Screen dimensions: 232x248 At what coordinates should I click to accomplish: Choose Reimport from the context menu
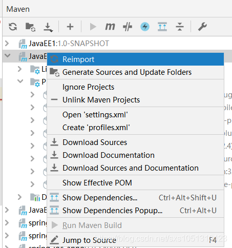pyautogui.click(x=135, y=59)
